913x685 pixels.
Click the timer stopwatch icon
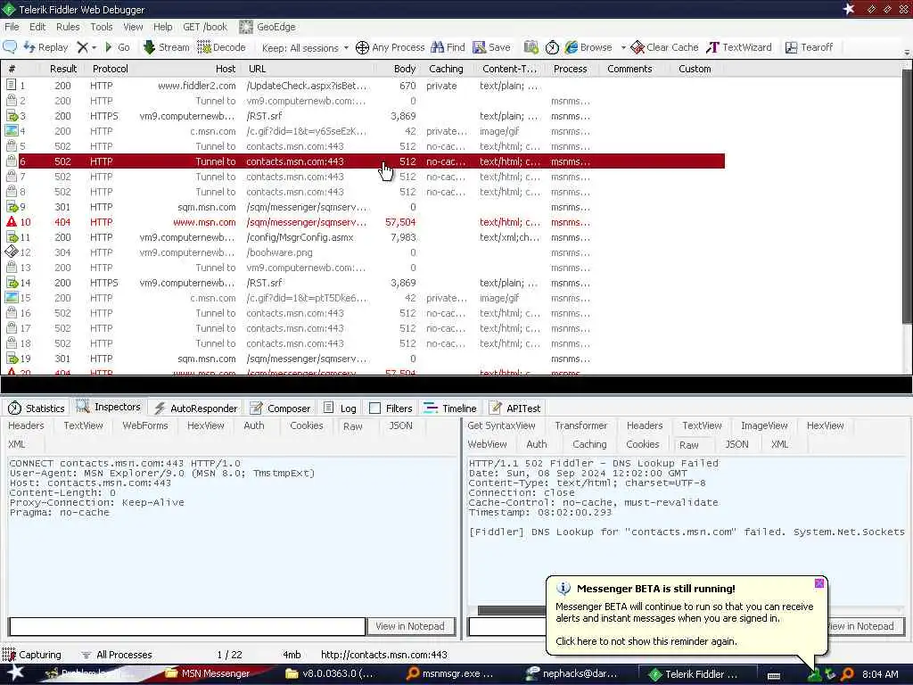pos(552,47)
